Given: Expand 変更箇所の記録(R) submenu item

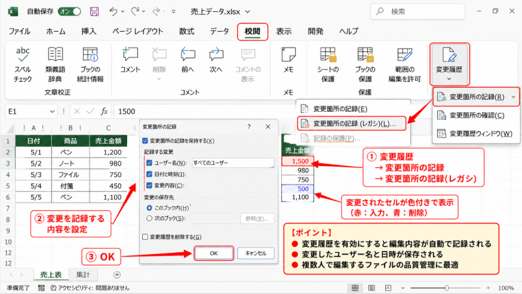Looking at the screenshot, I should (x=476, y=97).
